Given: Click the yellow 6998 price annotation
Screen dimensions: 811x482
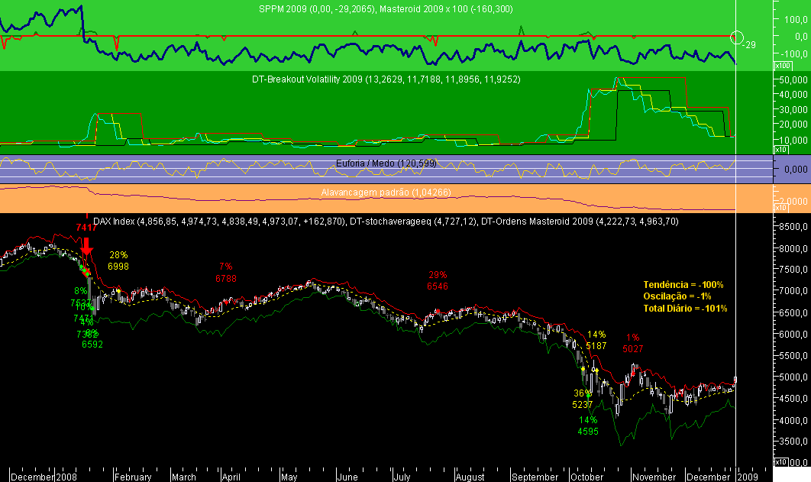Looking at the screenshot, I should point(118,267).
